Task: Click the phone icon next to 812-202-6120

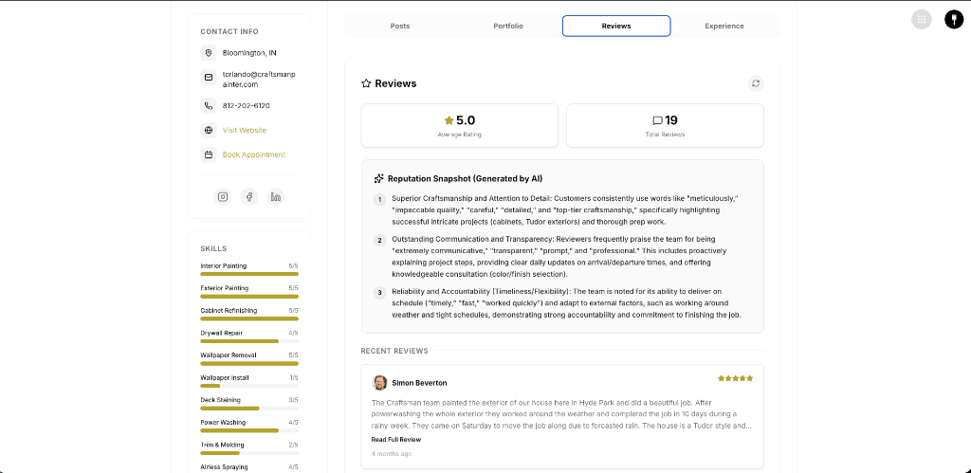Action: point(209,105)
